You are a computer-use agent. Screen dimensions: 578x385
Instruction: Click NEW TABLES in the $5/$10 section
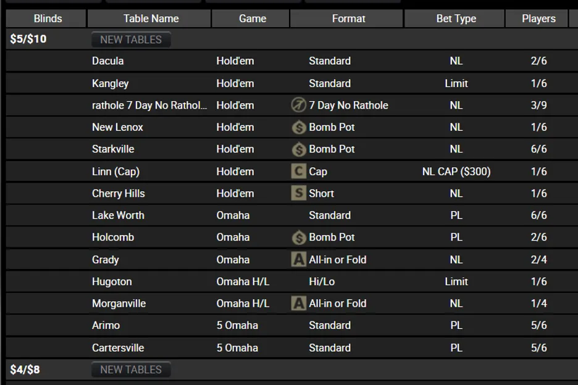click(x=130, y=39)
